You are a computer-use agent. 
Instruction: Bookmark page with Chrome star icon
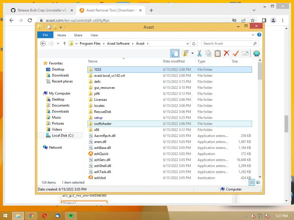point(253,20)
